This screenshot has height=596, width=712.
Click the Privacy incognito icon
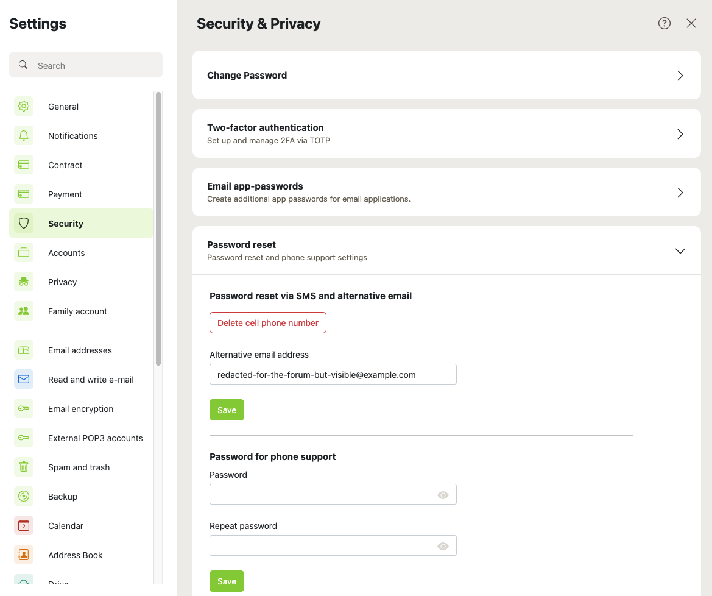tap(24, 282)
